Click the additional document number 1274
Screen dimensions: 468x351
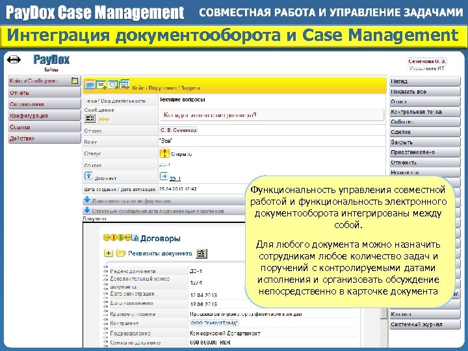pyautogui.click(x=196, y=283)
